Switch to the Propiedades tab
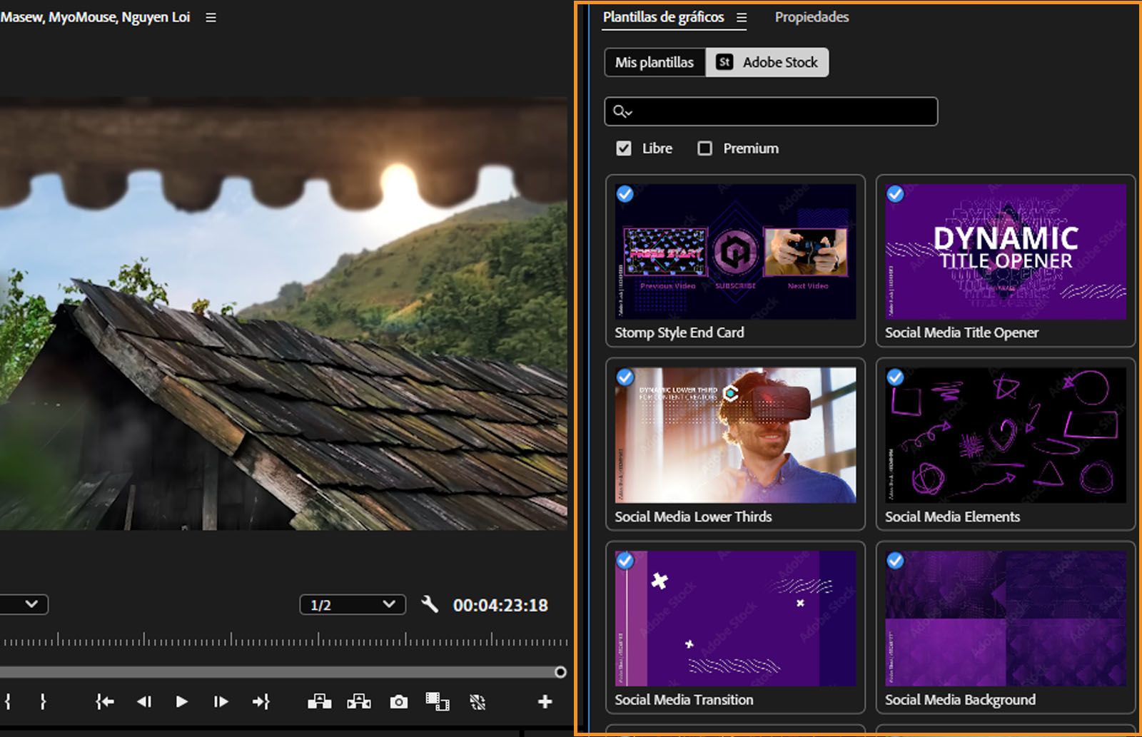This screenshot has height=737, width=1142. tap(812, 17)
